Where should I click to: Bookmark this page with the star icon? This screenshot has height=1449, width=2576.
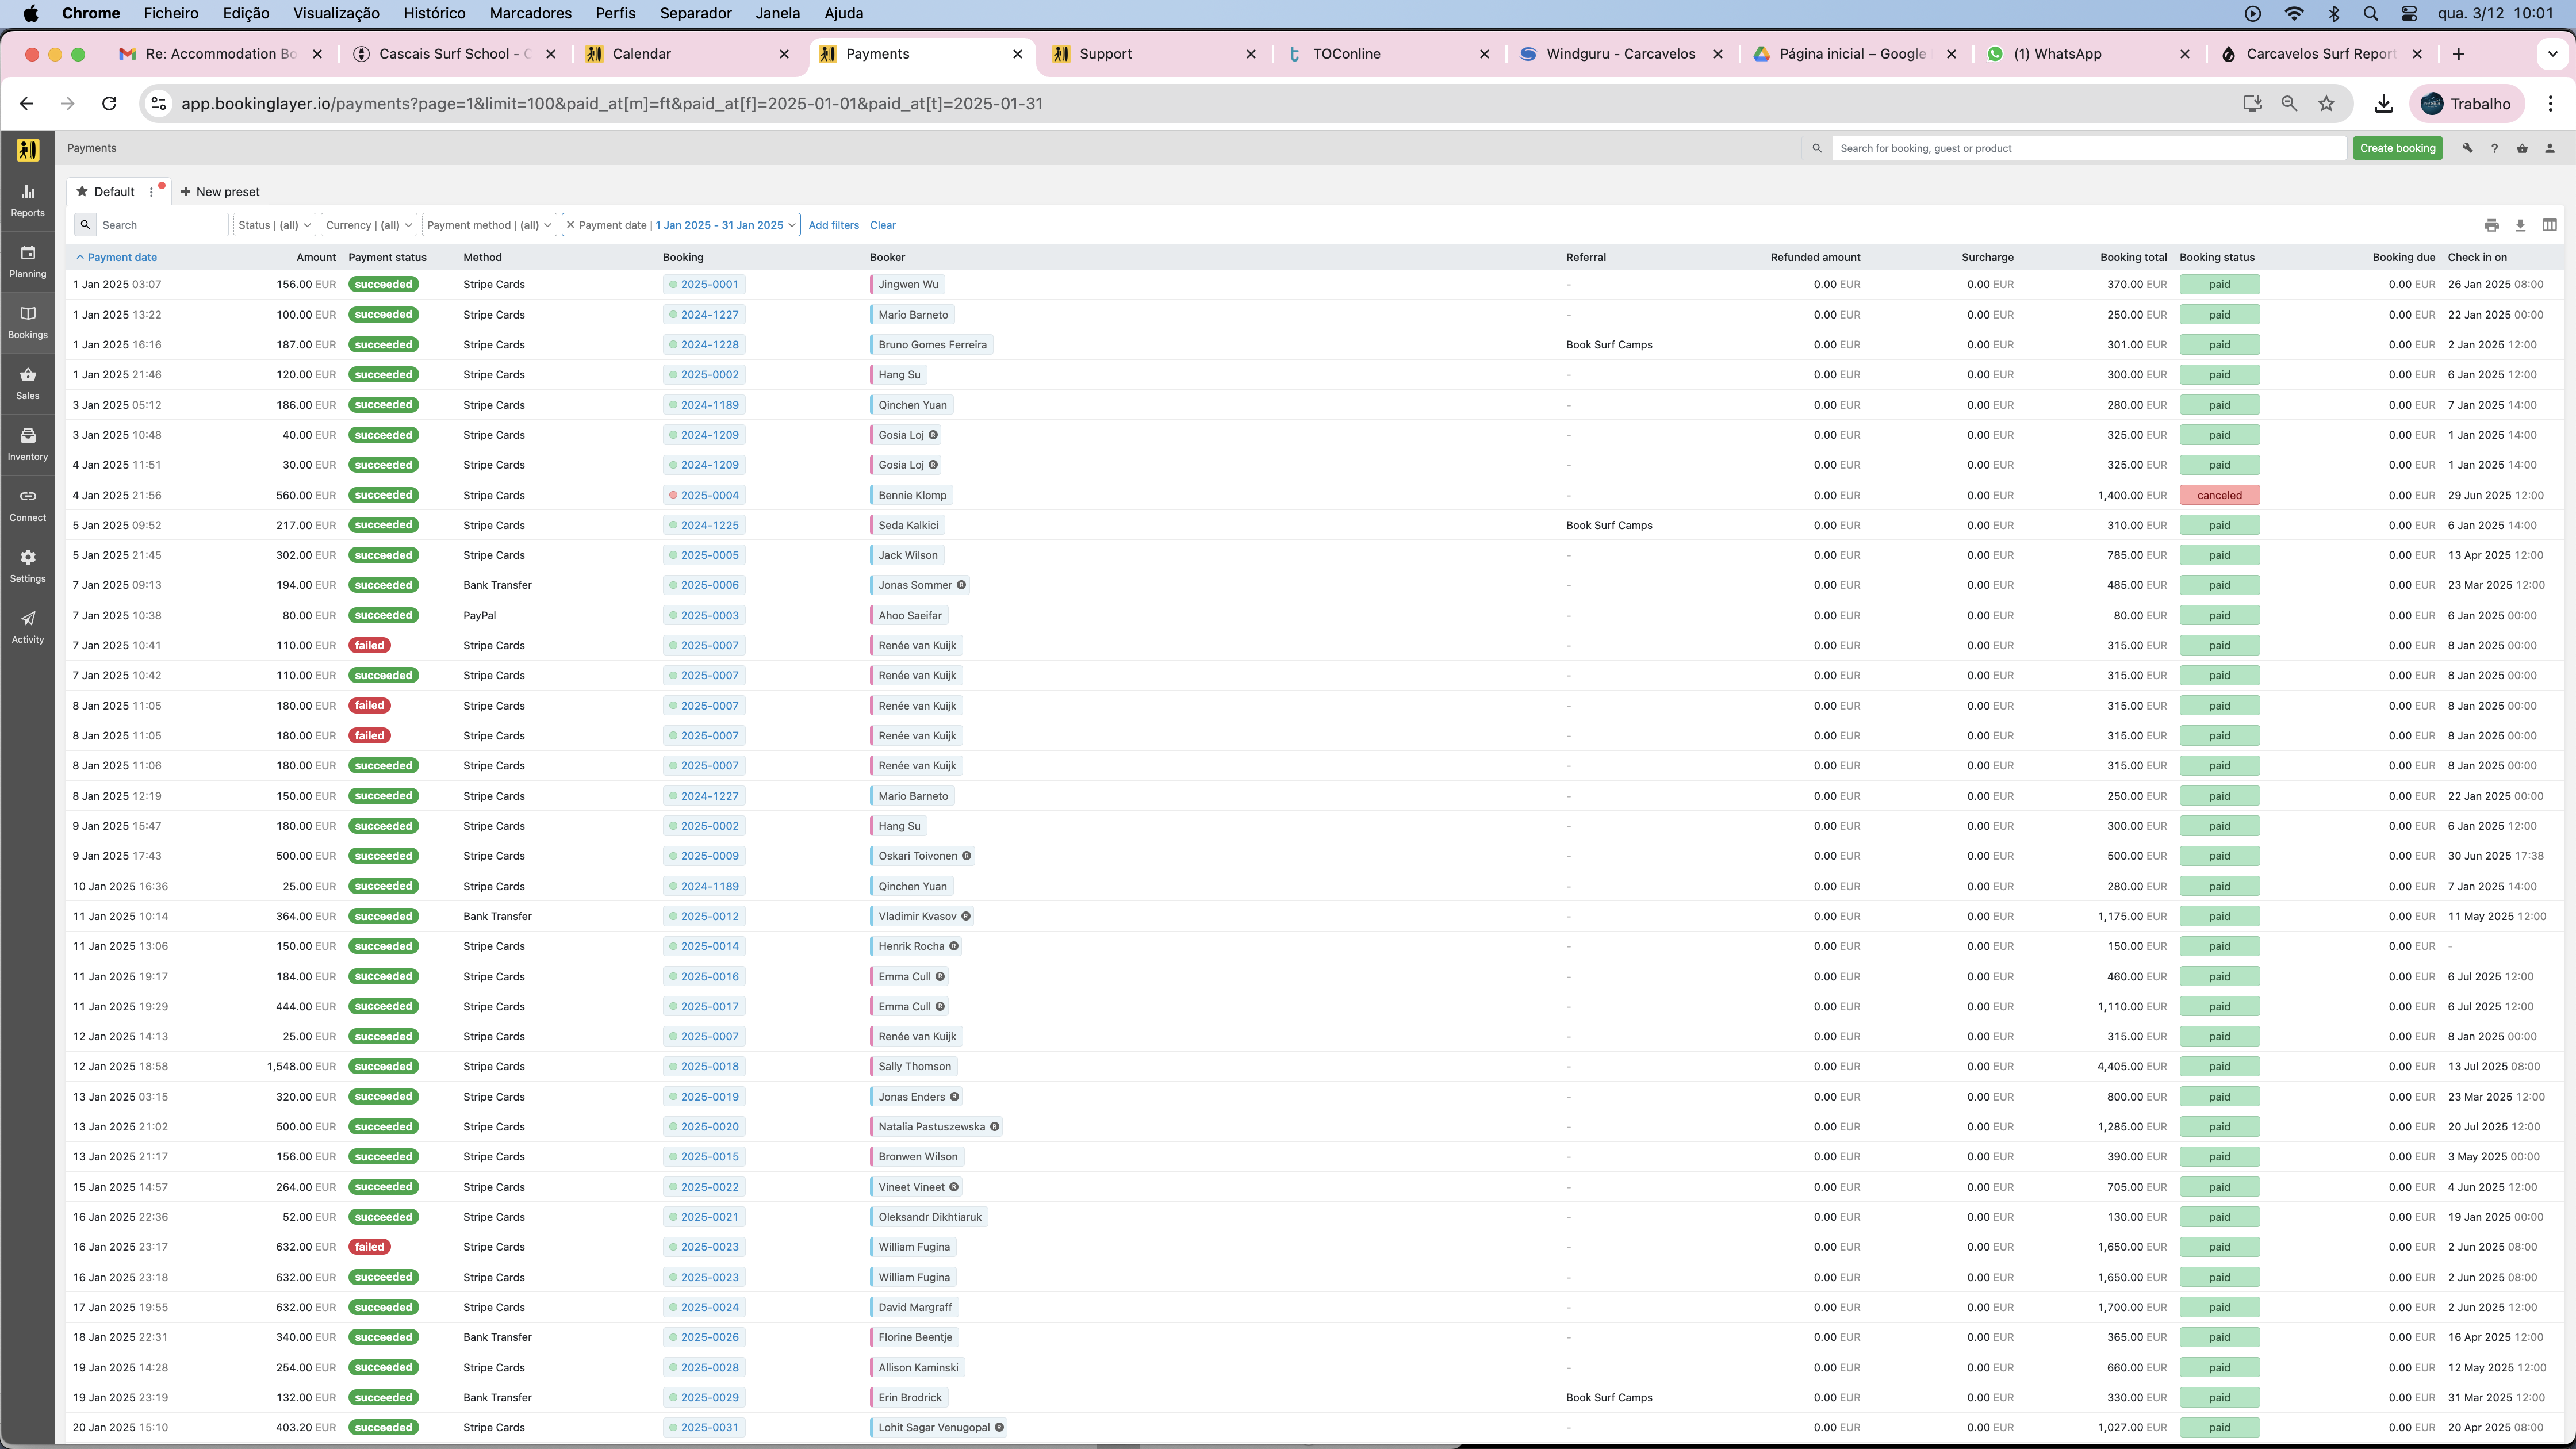tap(2326, 104)
